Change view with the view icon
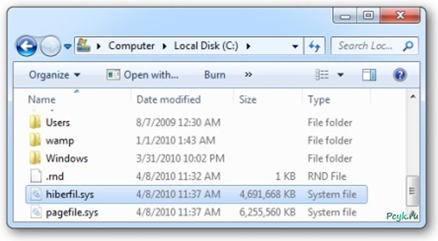This screenshot has height=241, width=438. click(x=322, y=75)
